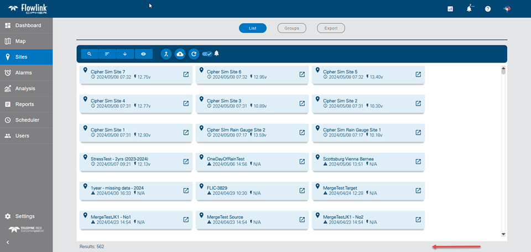The height and width of the screenshot is (252, 531).
Task: Open the sort options in toolbar
Action: [107, 54]
